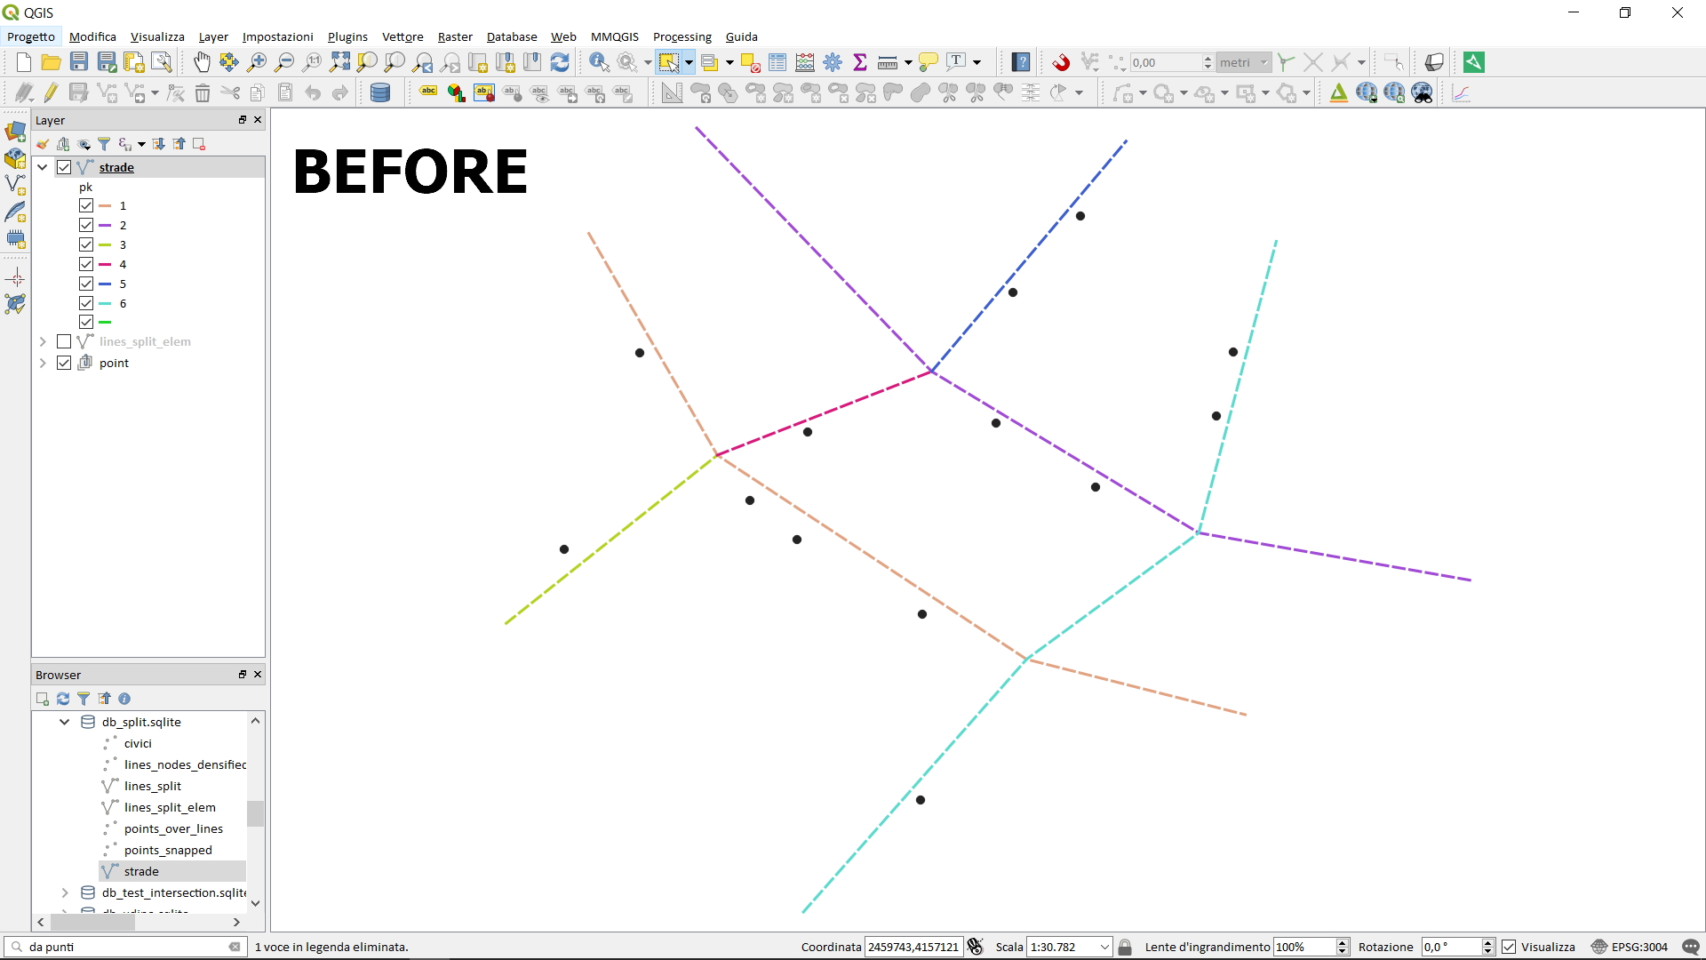Screen dimensions: 1706x960
Task: Collapse the db_split.sqlite browser node
Action: click(65, 722)
